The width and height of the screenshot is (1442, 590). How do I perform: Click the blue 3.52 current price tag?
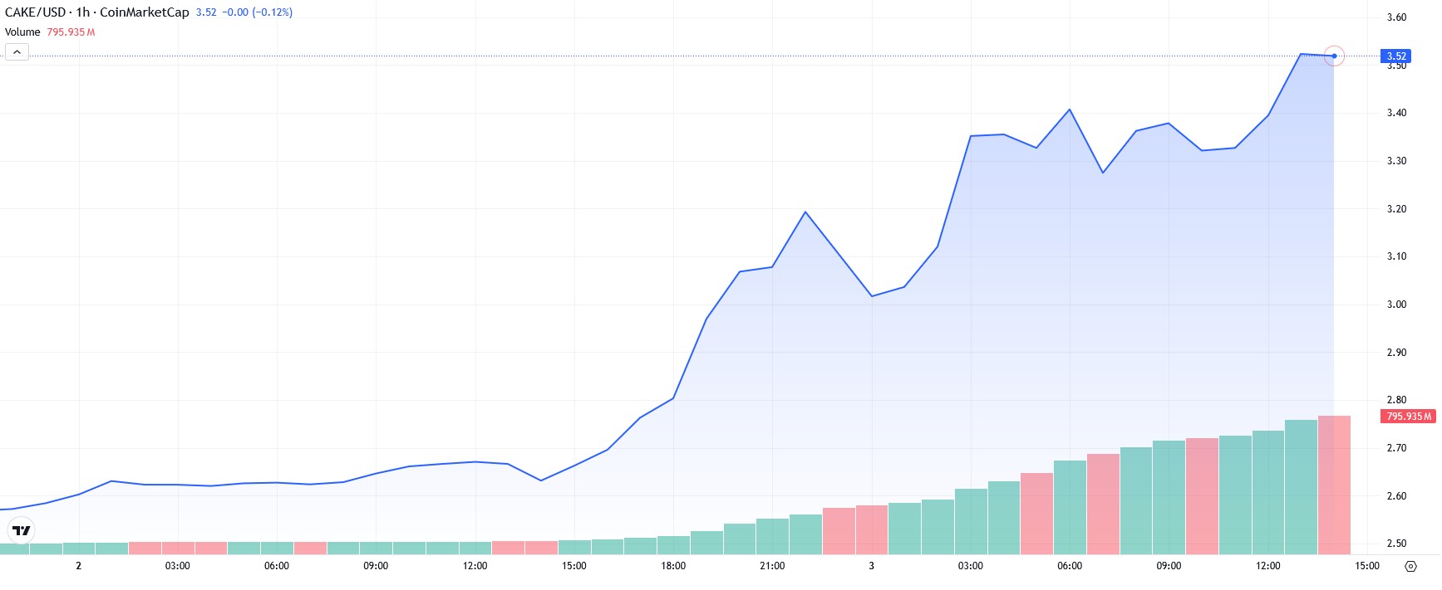point(1396,56)
